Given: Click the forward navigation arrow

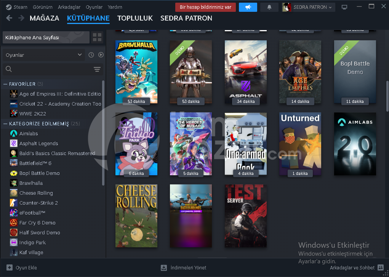Looking at the screenshot, I should tap(21, 18).
